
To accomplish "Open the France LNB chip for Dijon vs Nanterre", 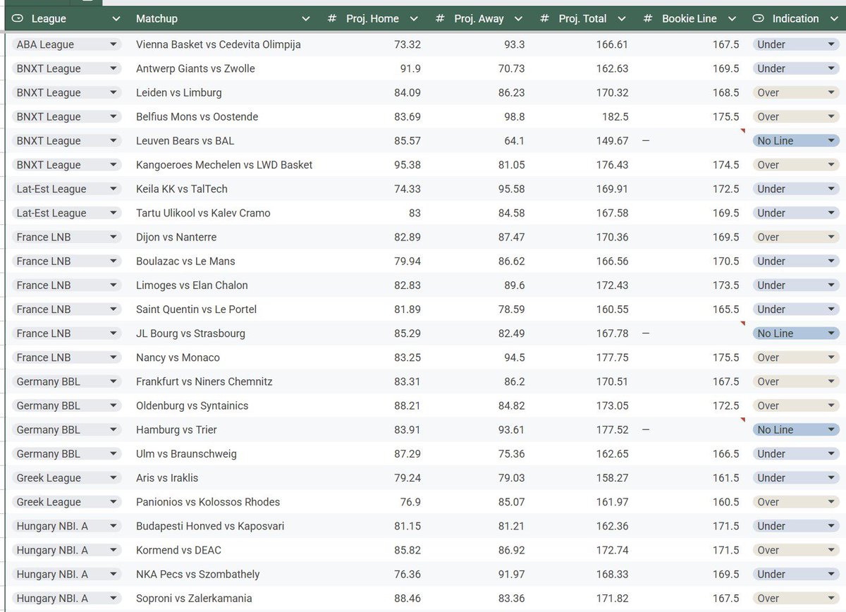I will click(67, 237).
